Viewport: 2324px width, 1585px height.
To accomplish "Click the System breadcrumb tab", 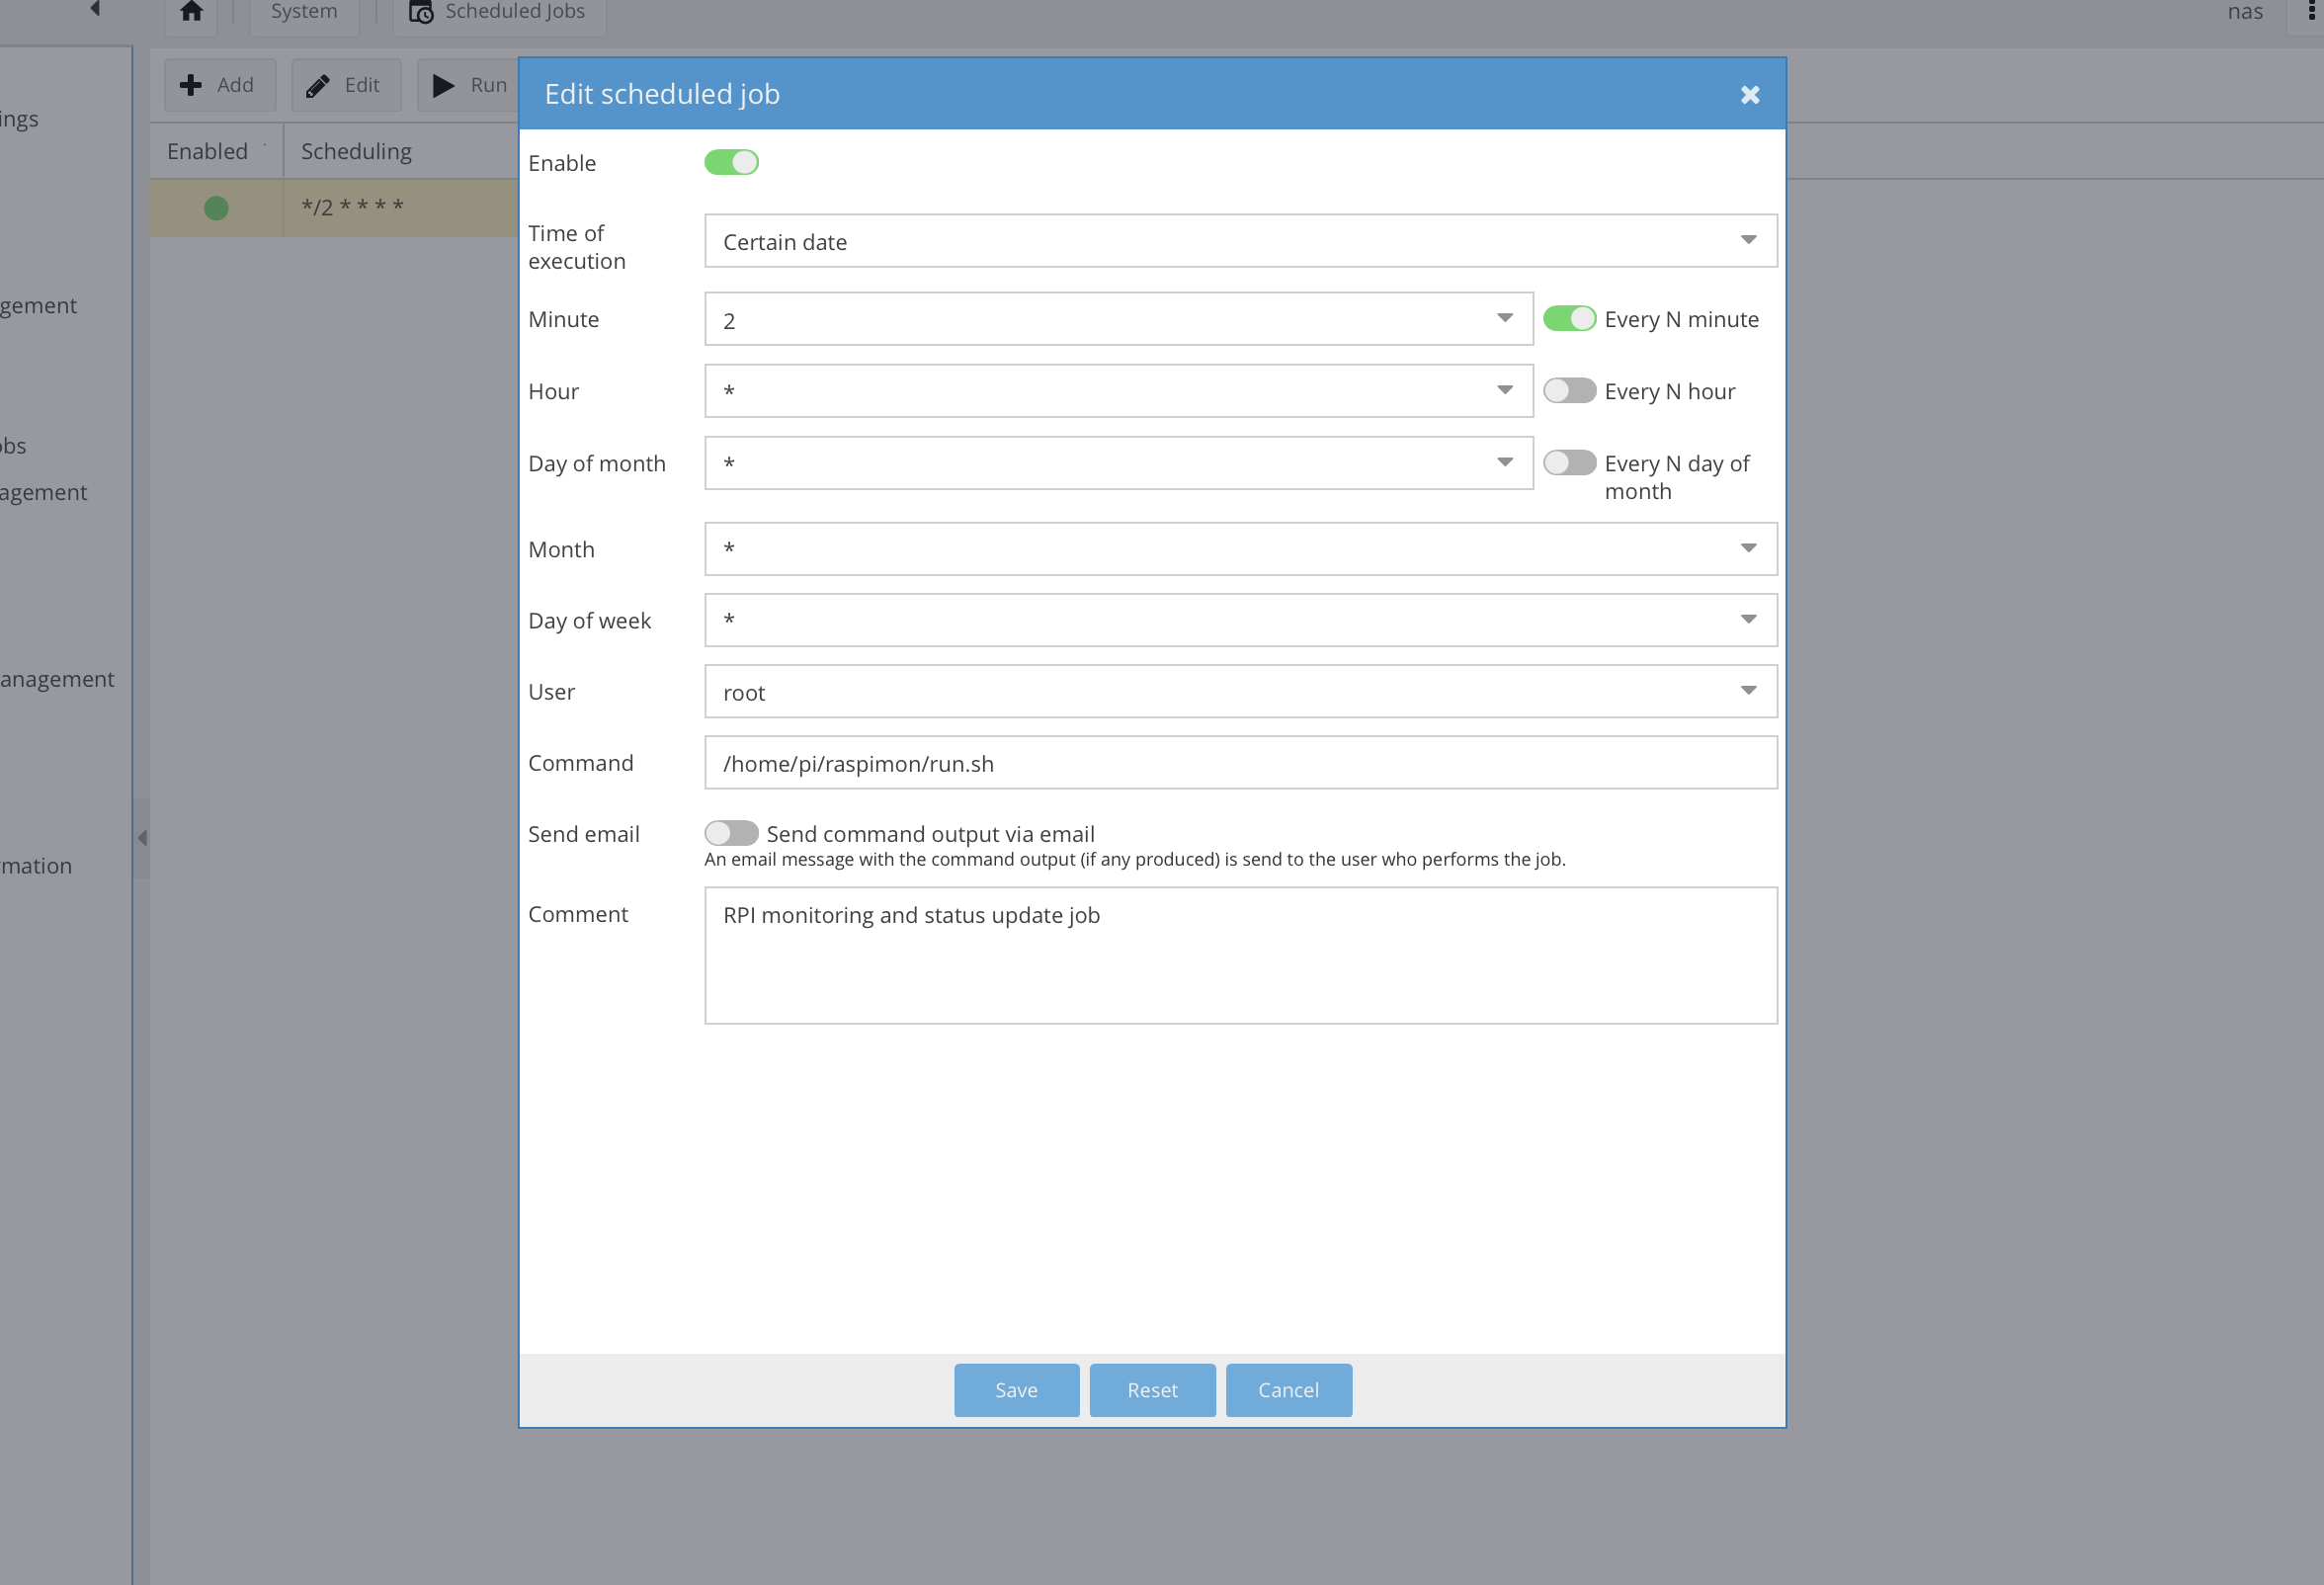I will (304, 12).
